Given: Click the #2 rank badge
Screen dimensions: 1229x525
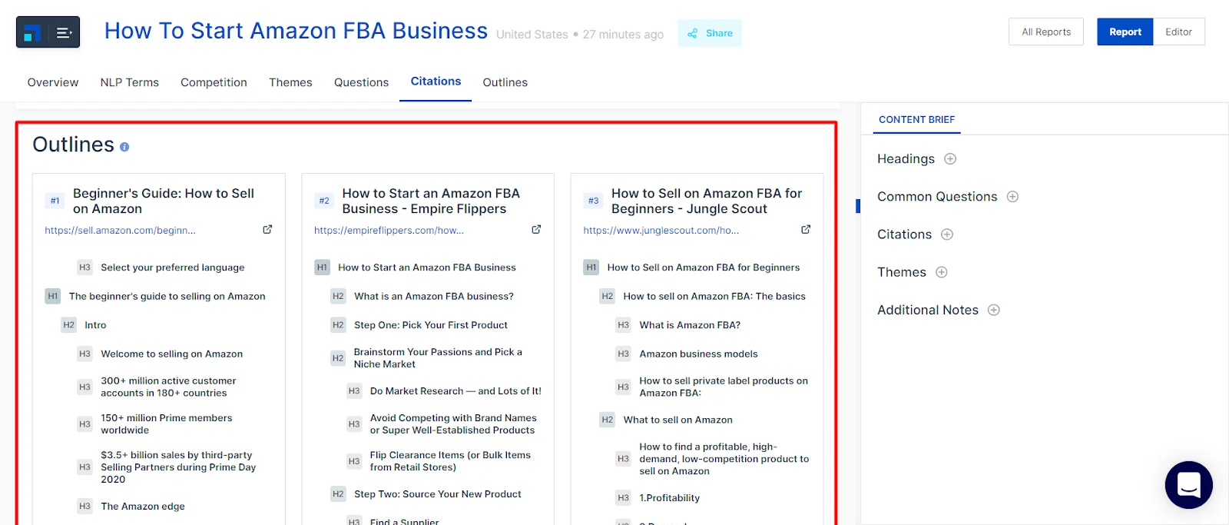Looking at the screenshot, I should point(324,201).
